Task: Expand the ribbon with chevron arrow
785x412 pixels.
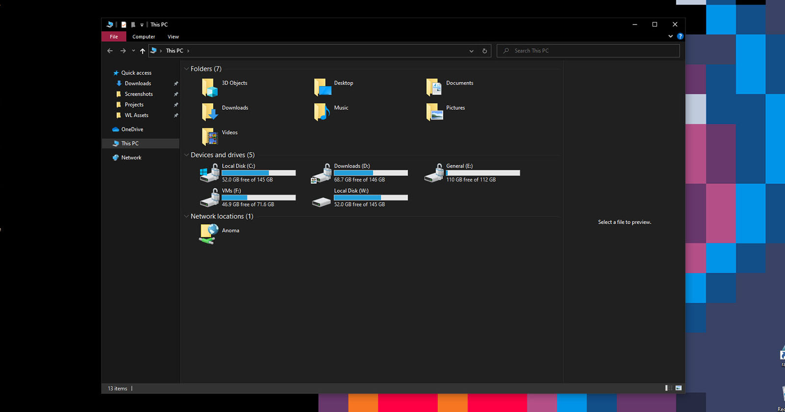Action: pyautogui.click(x=671, y=36)
